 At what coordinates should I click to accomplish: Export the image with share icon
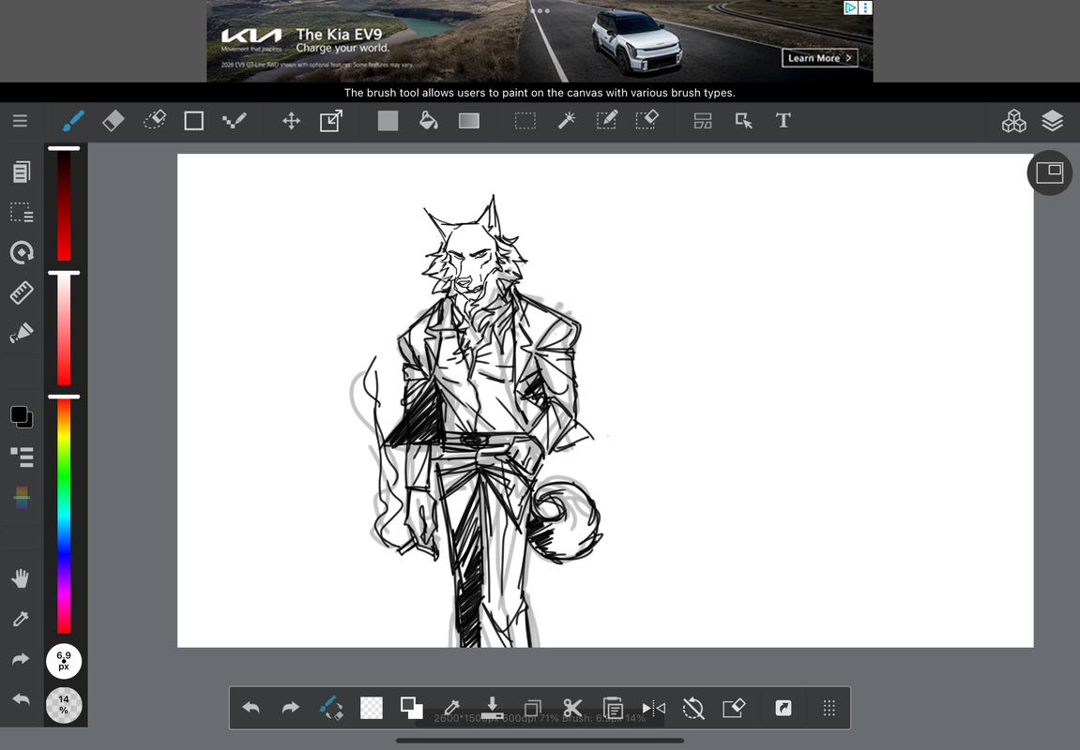tap(783, 708)
